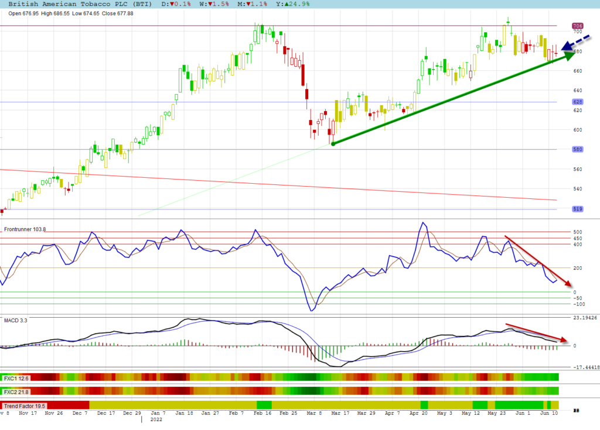Select the monthly change M: 1.1% value

pos(252,4)
